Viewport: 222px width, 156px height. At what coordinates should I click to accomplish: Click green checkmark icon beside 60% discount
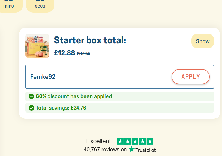(x=31, y=97)
